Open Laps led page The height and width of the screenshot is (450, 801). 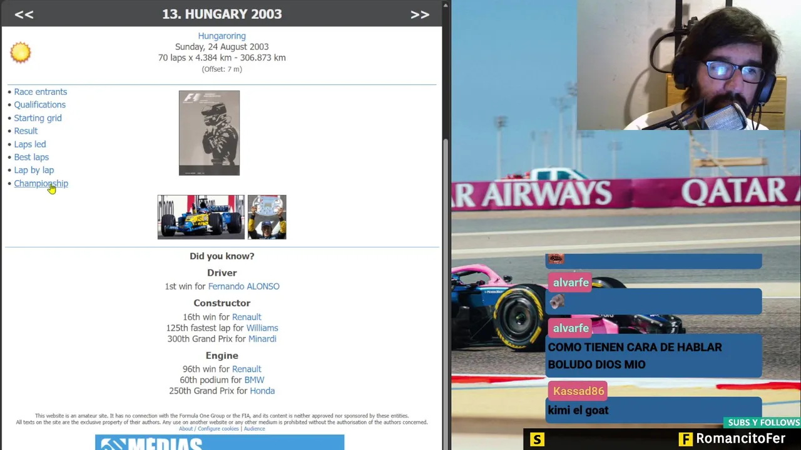[x=30, y=144]
